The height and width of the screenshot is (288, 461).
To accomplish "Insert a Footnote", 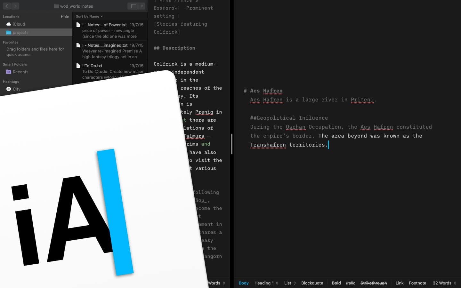I will tap(417, 283).
